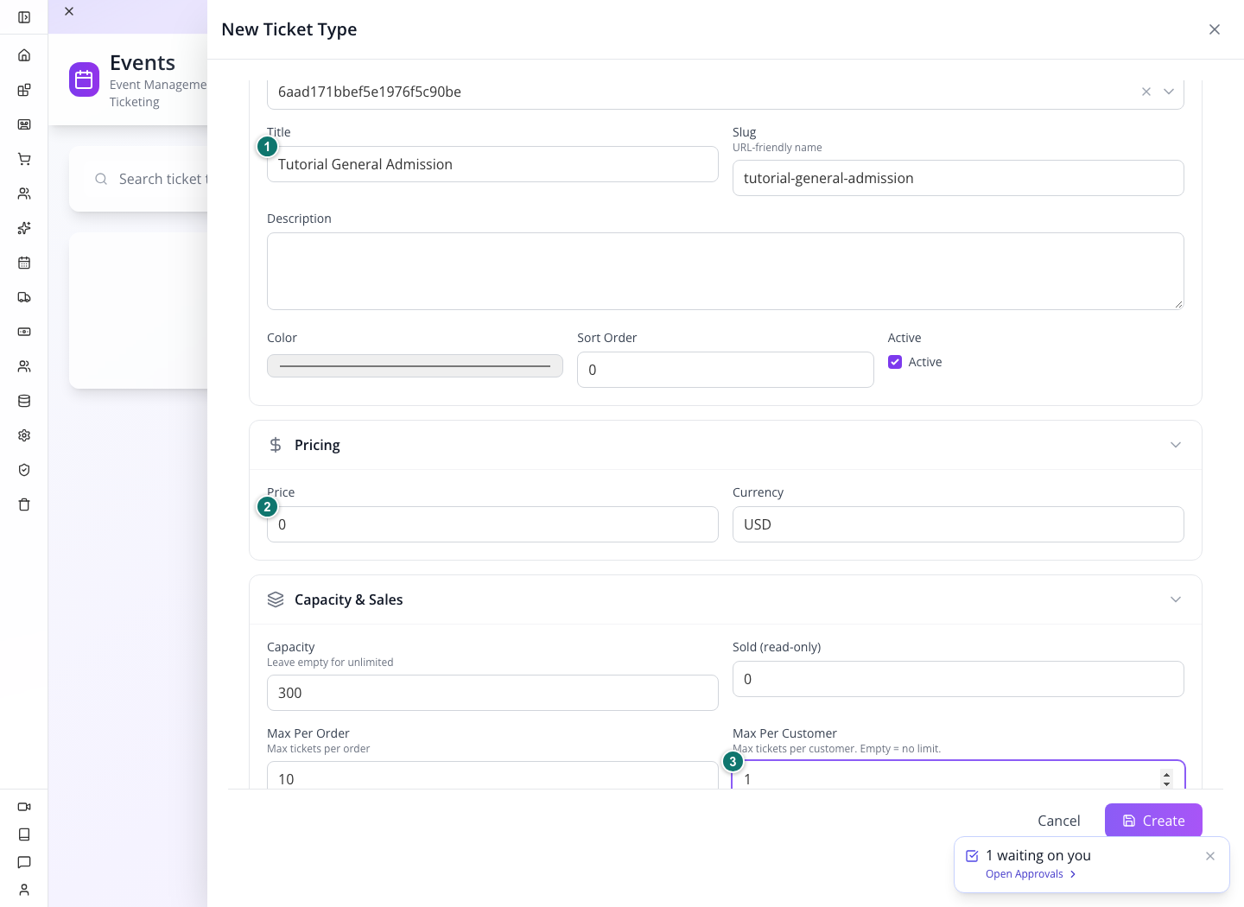This screenshot has height=907, width=1244.
Task: Focus the Slug input field
Action: (x=958, y=178)
